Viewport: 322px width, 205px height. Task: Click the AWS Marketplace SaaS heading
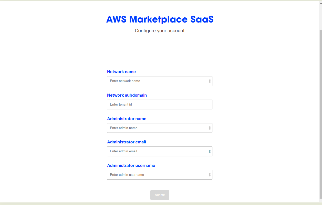point(160,19)
